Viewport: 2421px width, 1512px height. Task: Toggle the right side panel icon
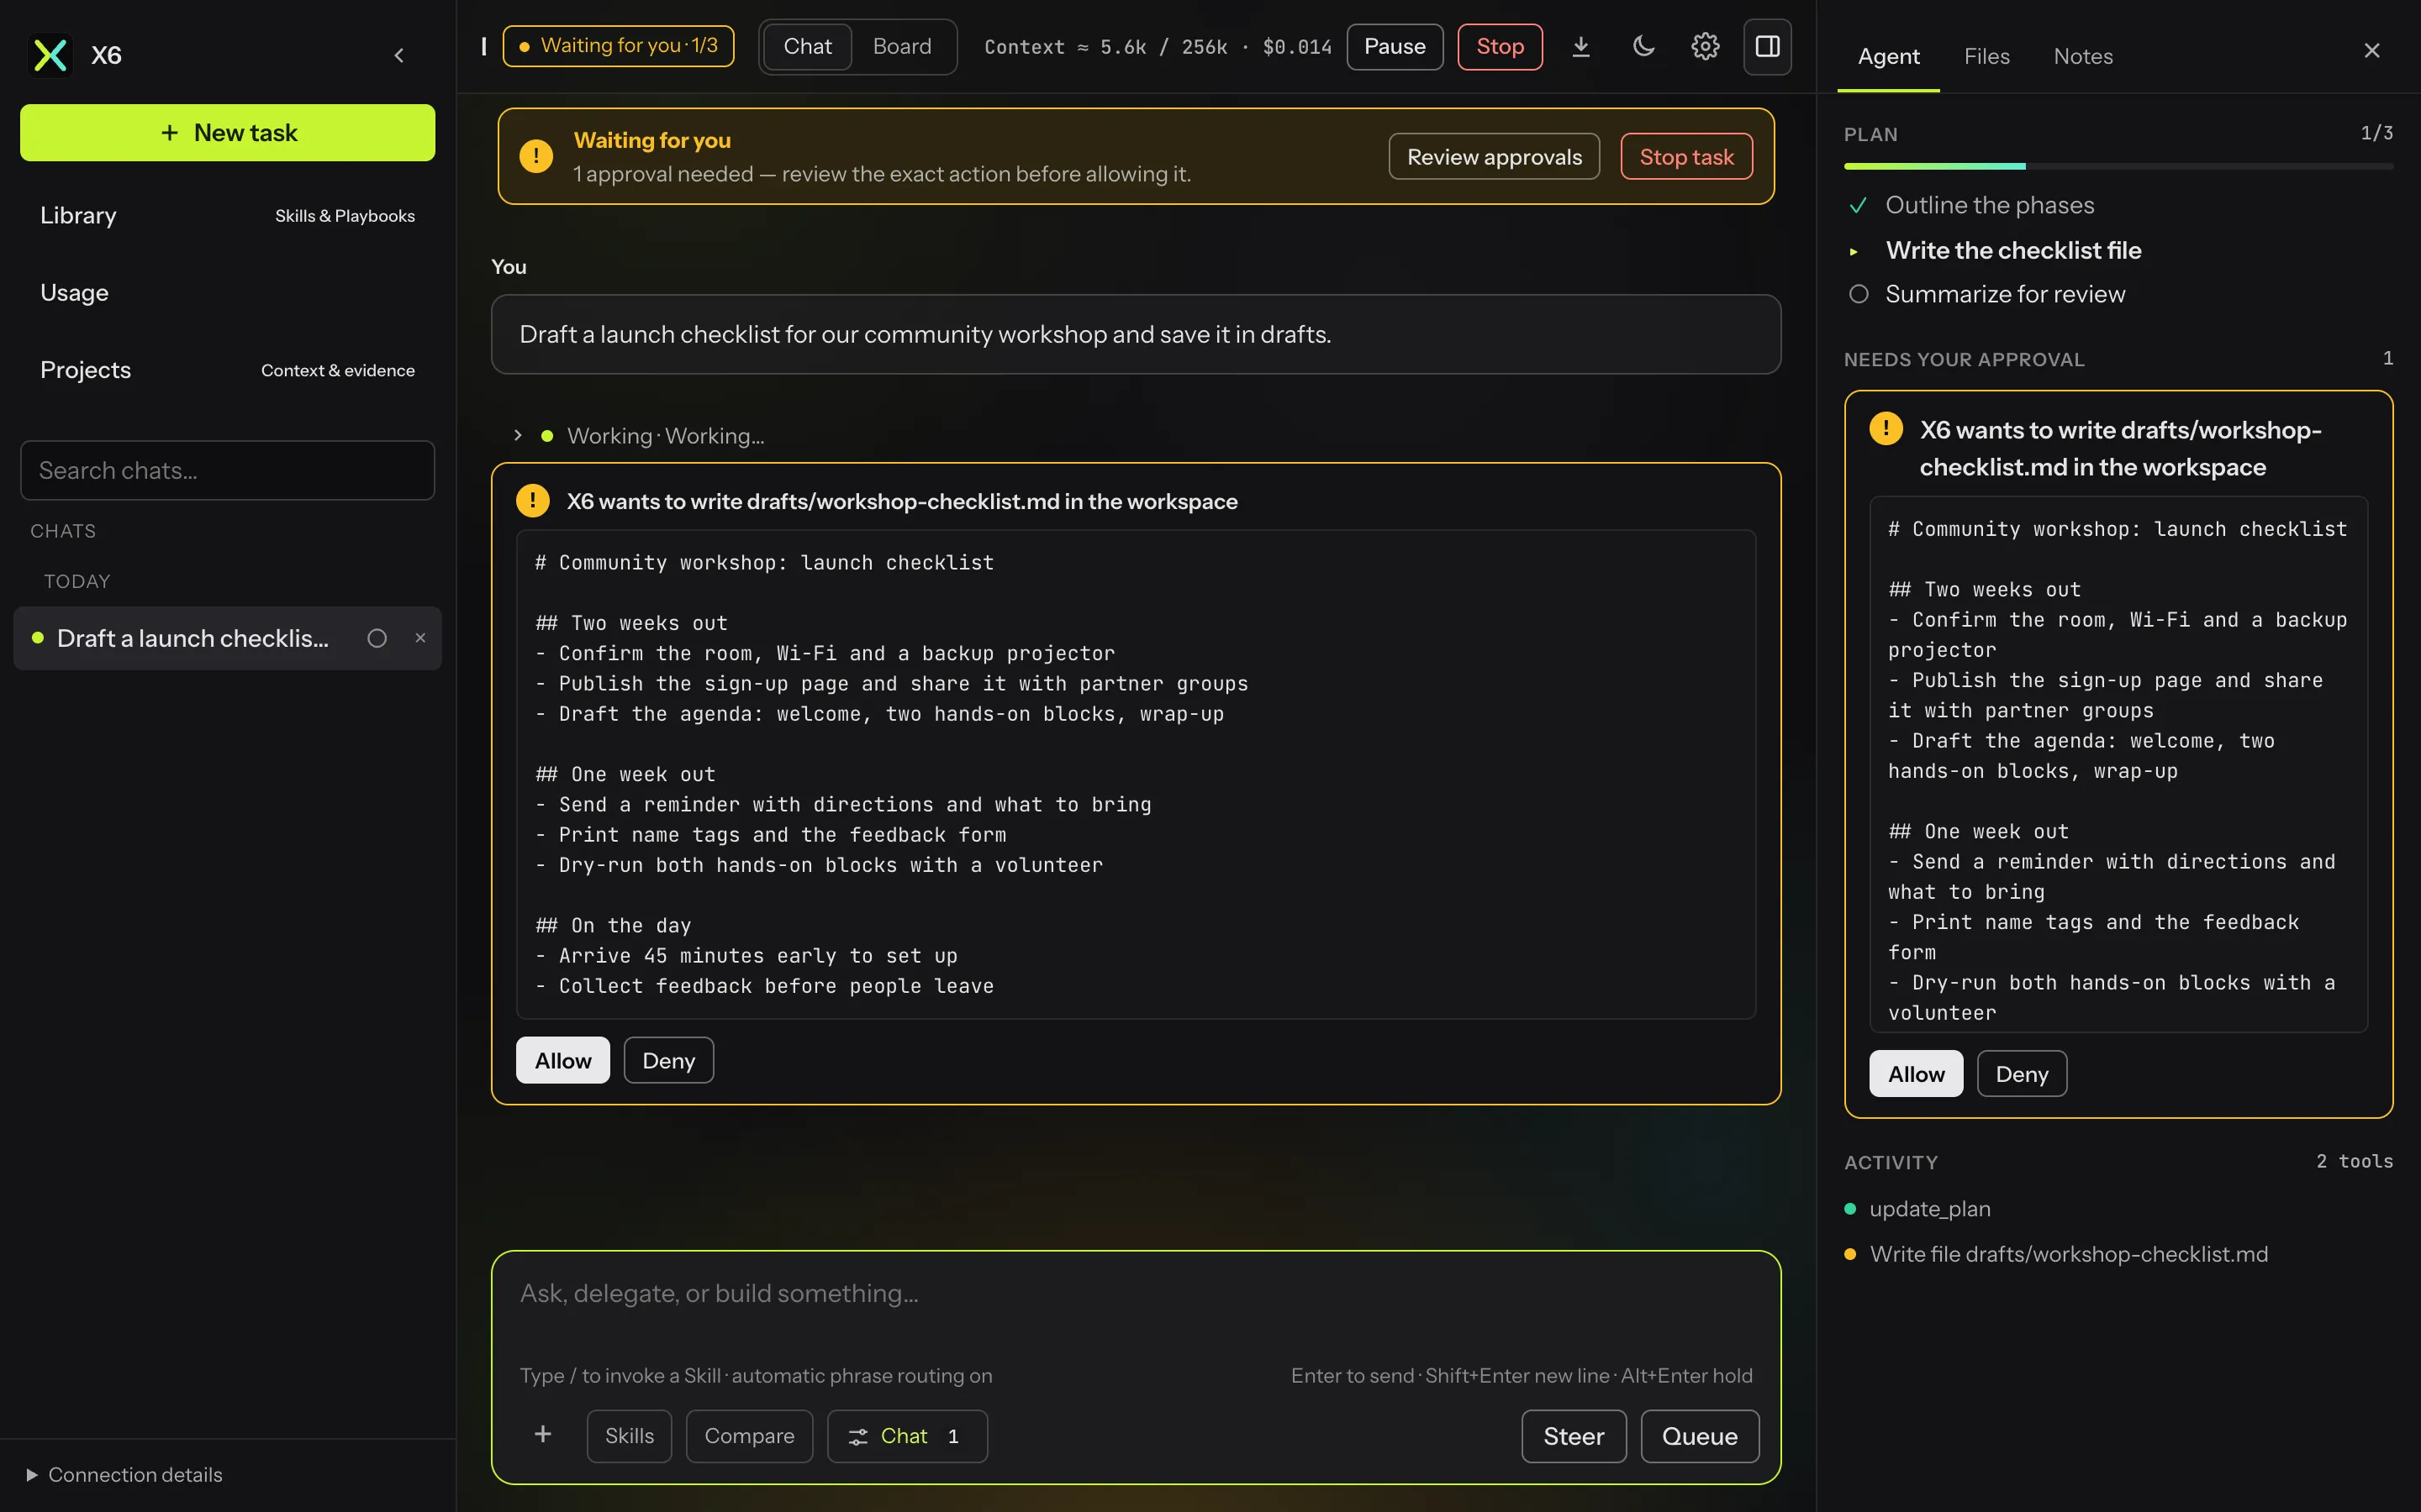pos(1767,47)
